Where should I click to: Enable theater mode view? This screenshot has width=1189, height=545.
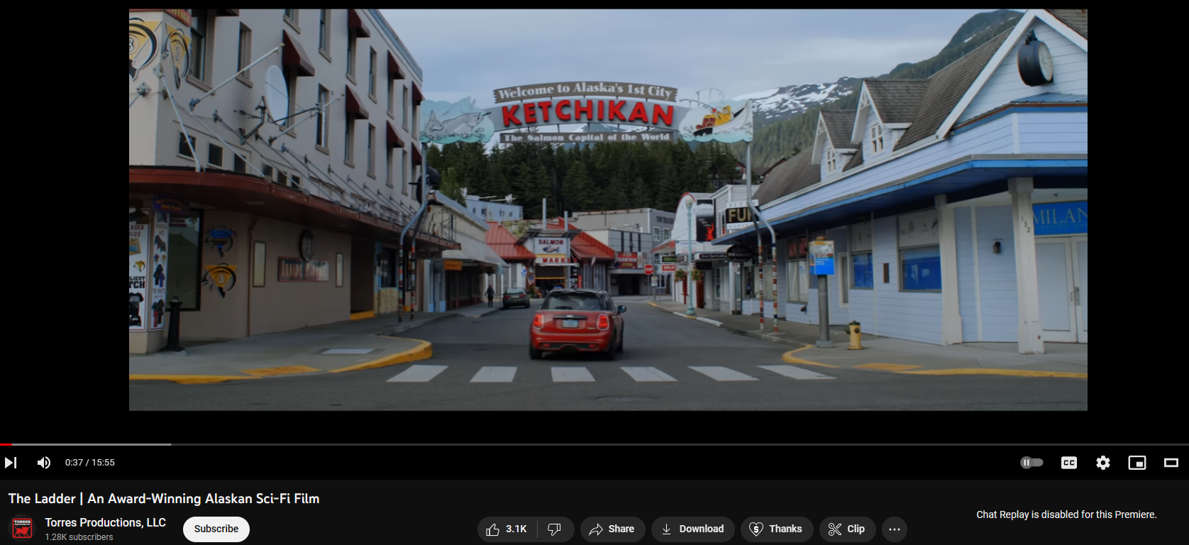click(x=1171, y=463)
